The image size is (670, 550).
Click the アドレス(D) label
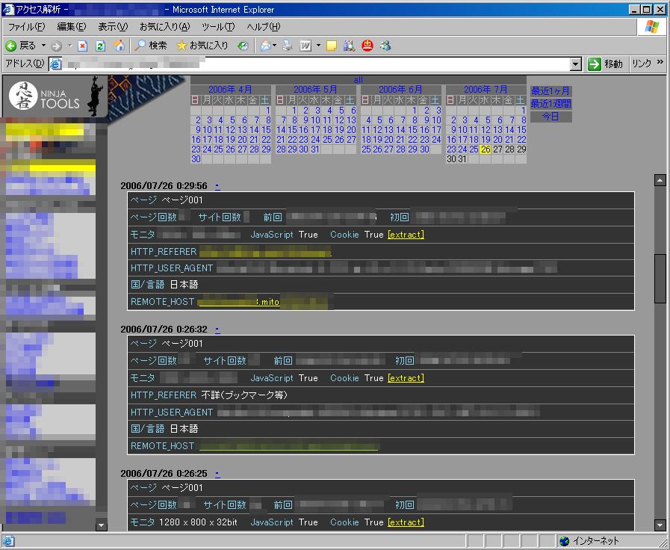point(25,64)
